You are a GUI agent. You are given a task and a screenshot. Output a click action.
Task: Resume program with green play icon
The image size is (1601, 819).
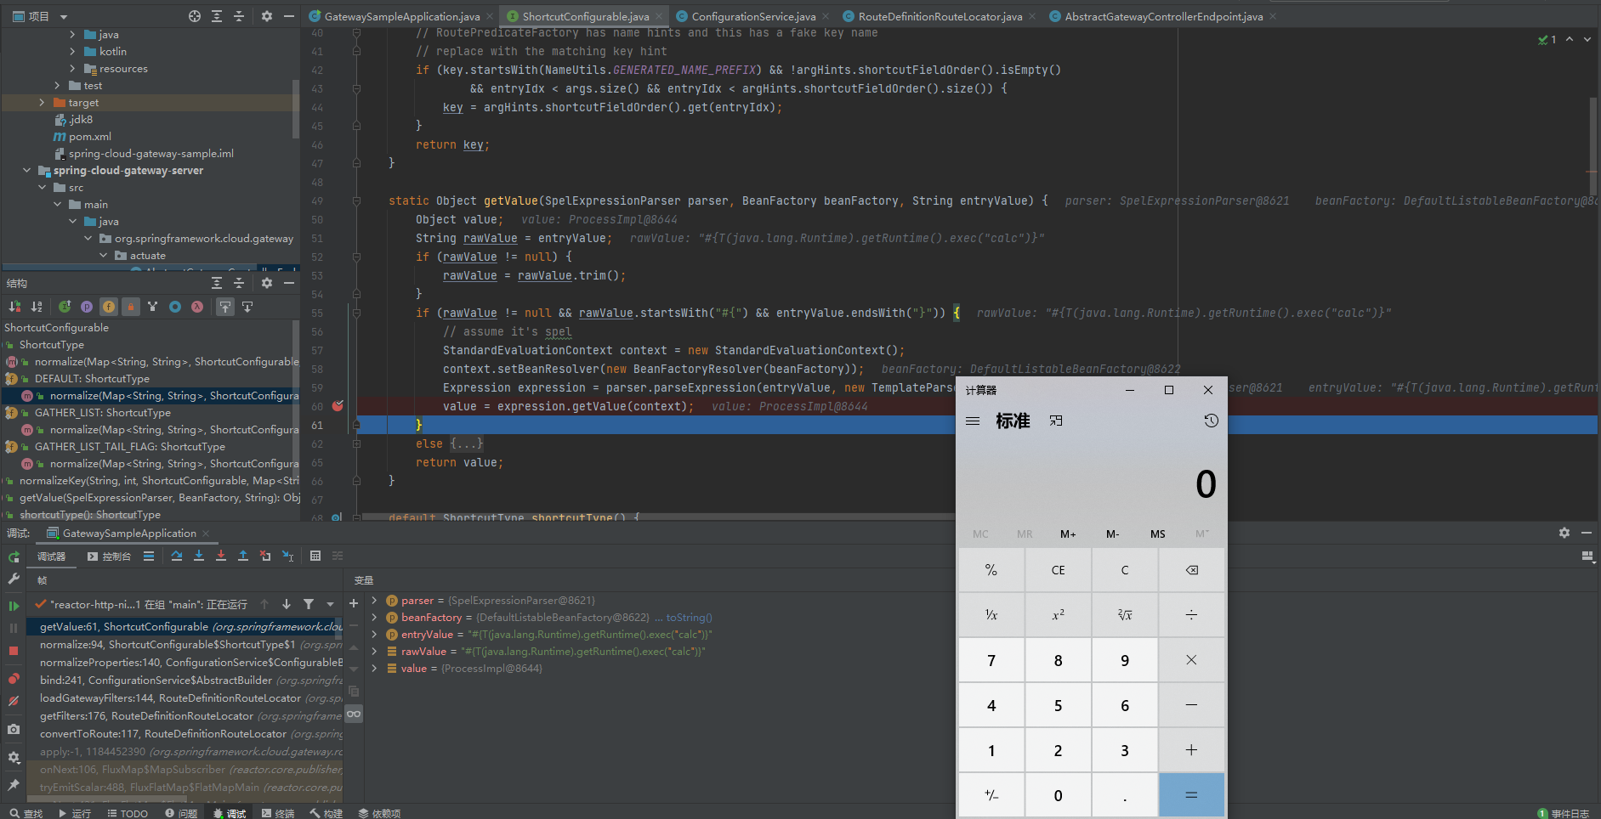14,606
